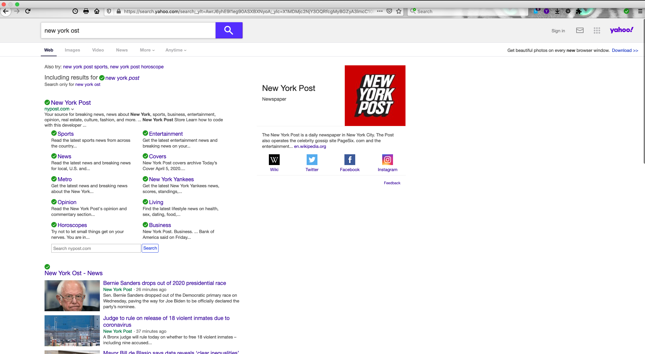
Task: Open the Opinion sitelink
Action: (67, 202)
